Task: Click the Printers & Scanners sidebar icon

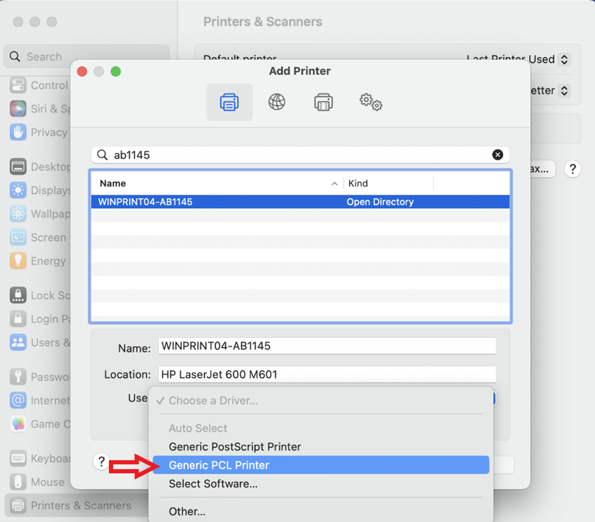Action: 18,506
